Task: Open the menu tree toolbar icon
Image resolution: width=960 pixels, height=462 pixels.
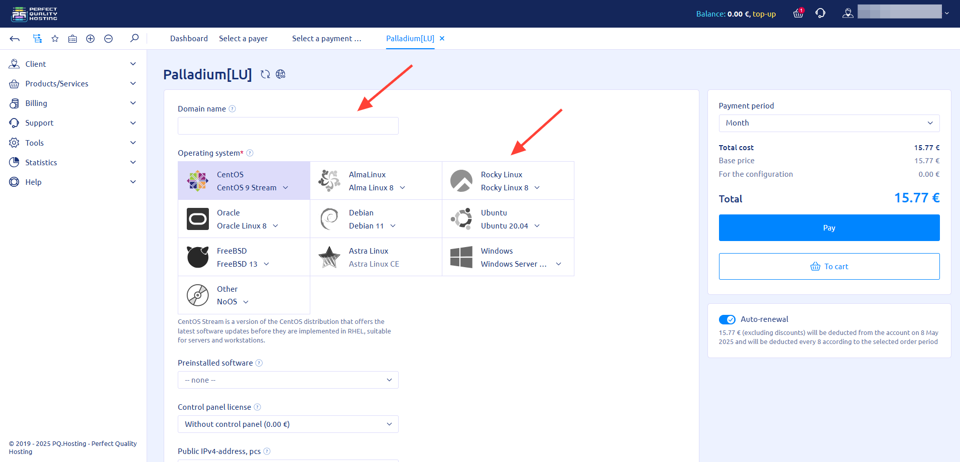Action: pyautogui.click(x=37, y=39)
